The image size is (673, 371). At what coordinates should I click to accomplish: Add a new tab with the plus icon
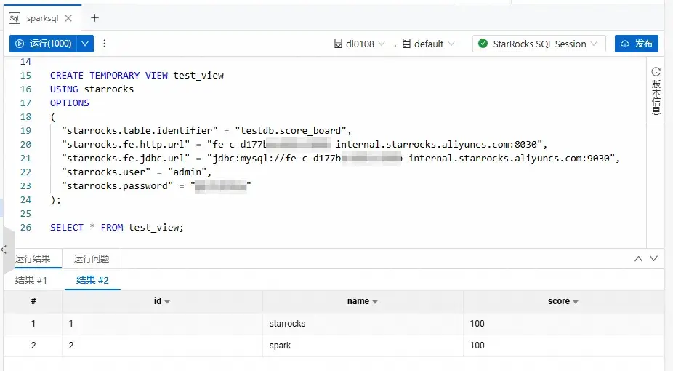[94, 18]
